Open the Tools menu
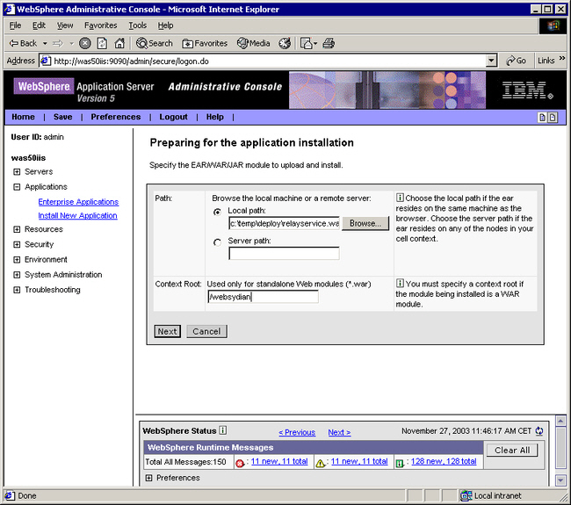Screen dimensions: 571x505 pos(138,25)
